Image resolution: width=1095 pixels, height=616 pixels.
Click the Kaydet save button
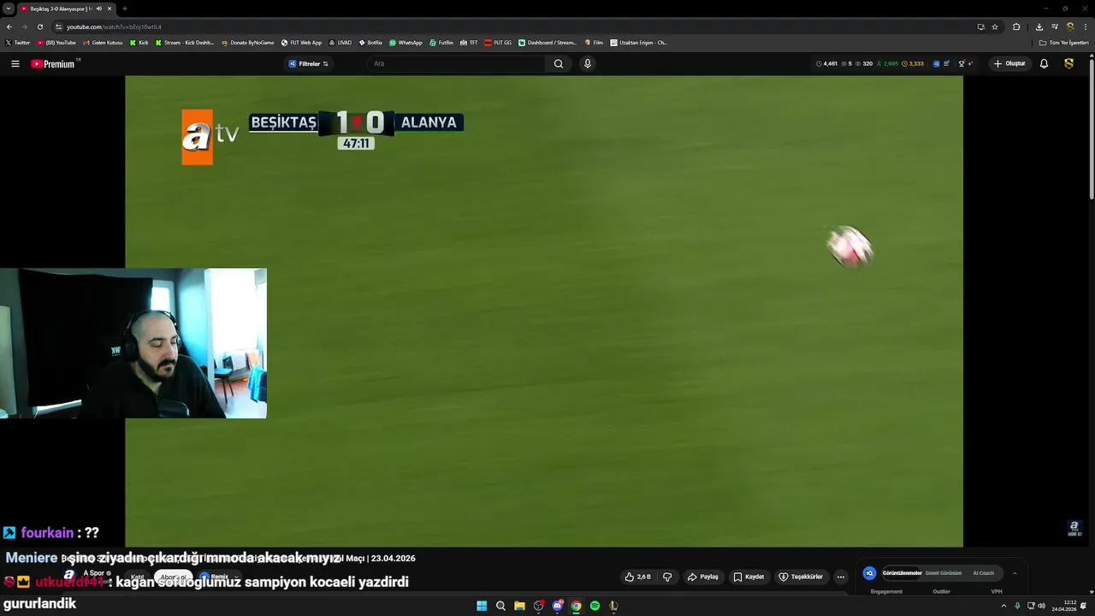[x=749, y=577]
